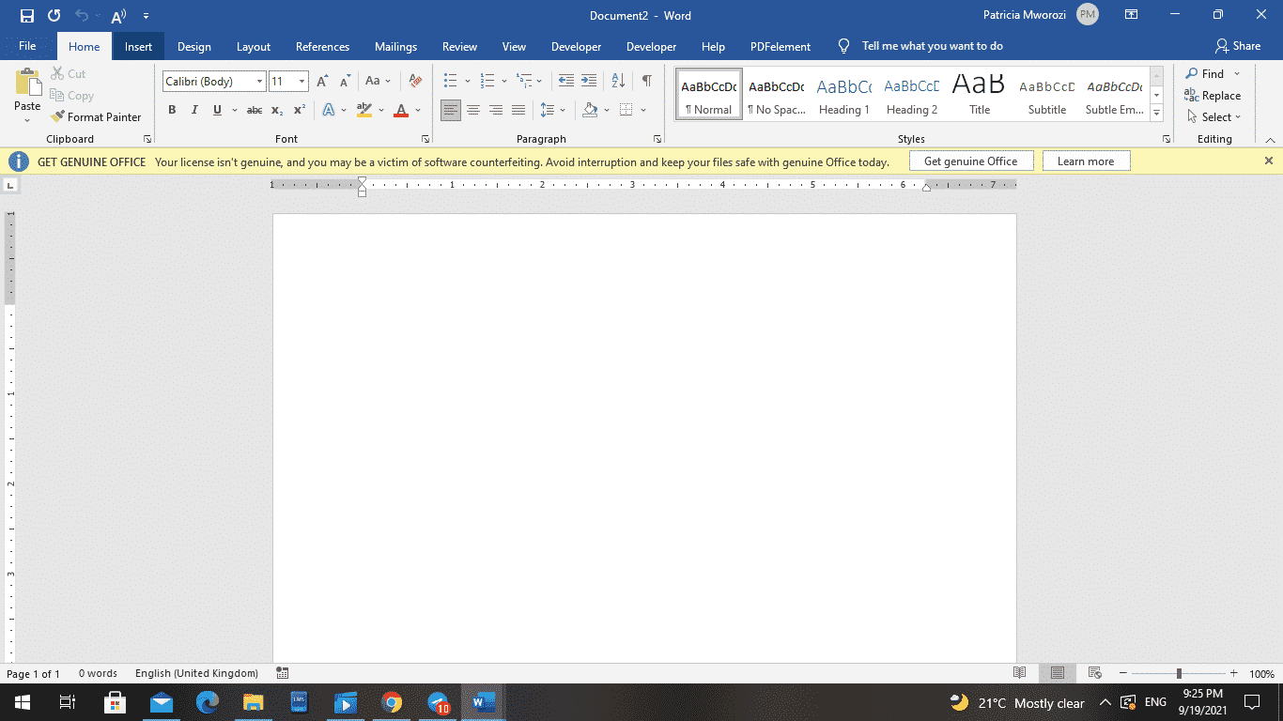Toggle Center paragraph alignment
Image resolution: width=1283 pixels, height=721 pixels.
point(473,110)
